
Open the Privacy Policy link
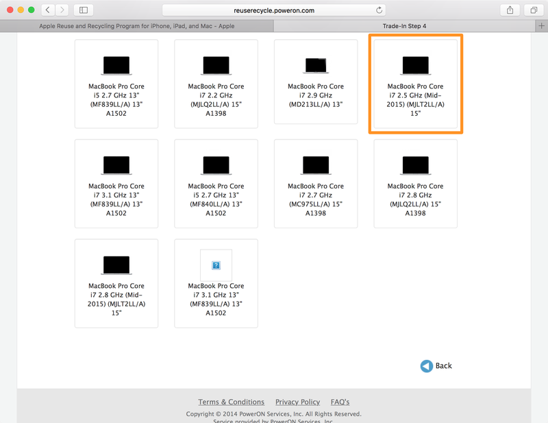tap(298, 402)
